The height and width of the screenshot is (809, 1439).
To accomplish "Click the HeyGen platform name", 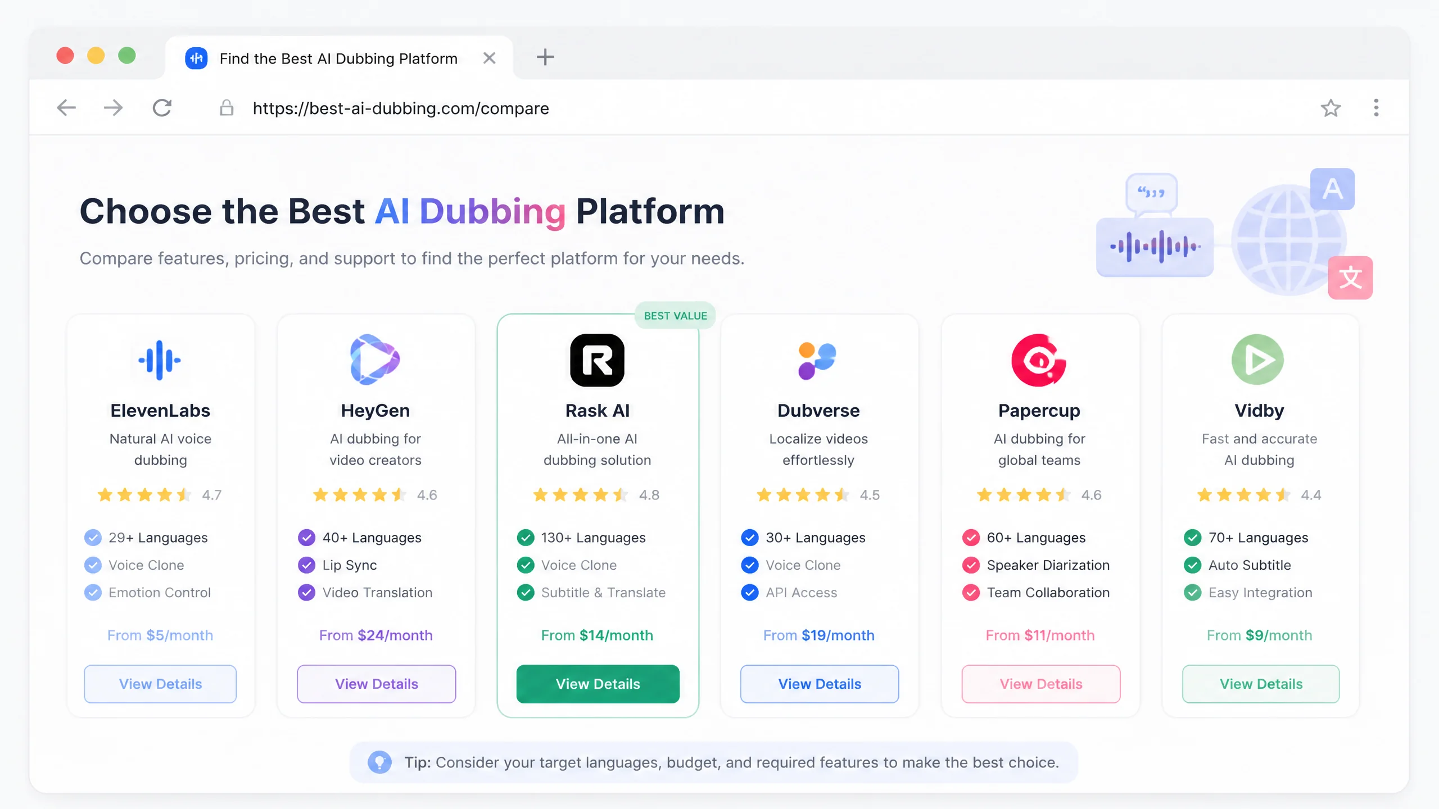I will pos(375,411).
